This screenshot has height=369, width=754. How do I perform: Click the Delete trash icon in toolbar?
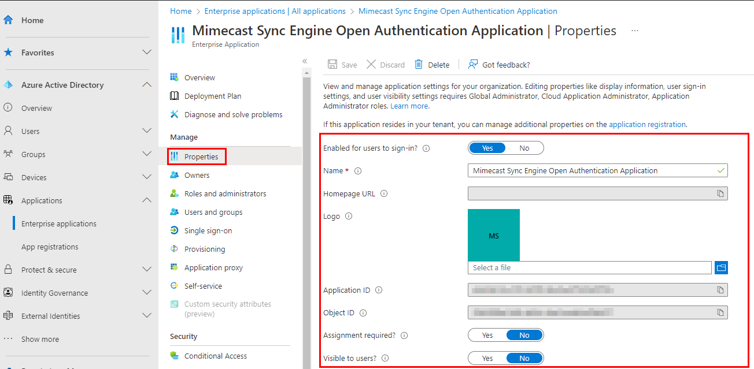(x=419, y=65)
